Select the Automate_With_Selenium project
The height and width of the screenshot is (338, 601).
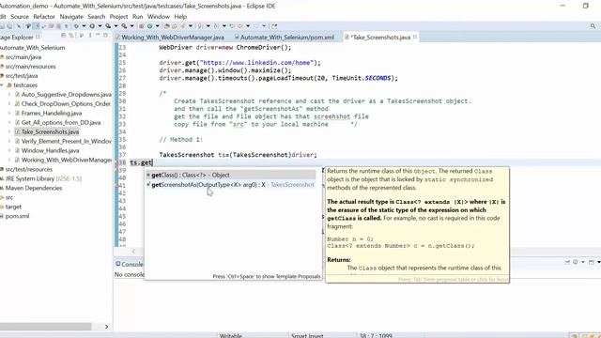(x=33, y=48)
